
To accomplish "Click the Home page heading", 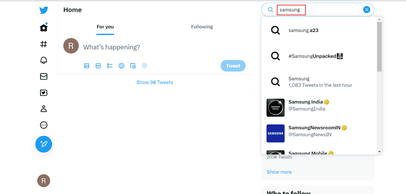I will tap(72, 10).
